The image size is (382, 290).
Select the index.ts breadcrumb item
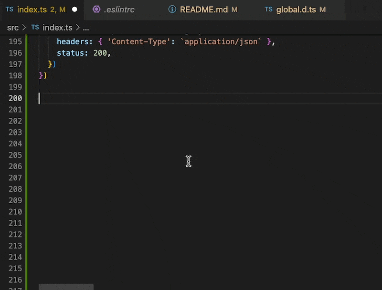coord(57,28)
